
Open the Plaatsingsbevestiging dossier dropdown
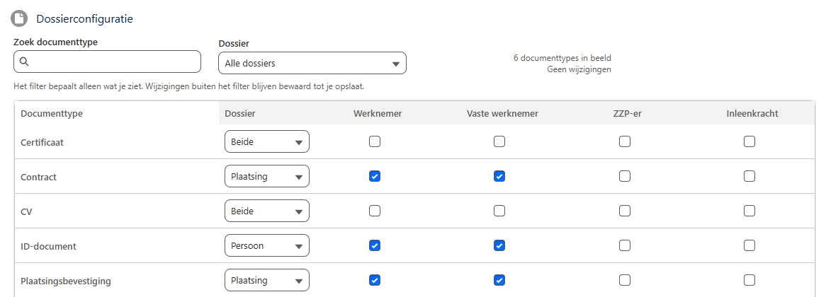pyautogui.click(x=266, y=280)
